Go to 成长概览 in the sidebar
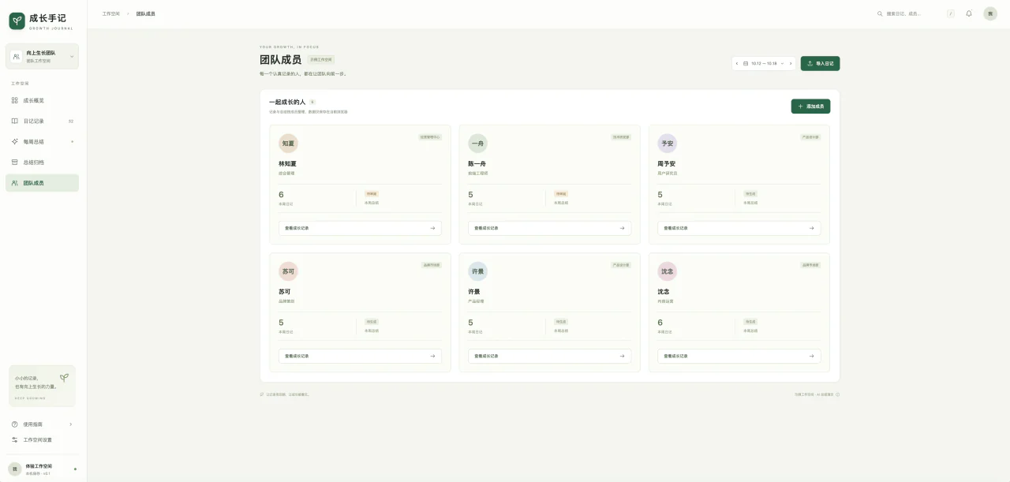Viewport: 1010px width, 482px height. [42, 100]
